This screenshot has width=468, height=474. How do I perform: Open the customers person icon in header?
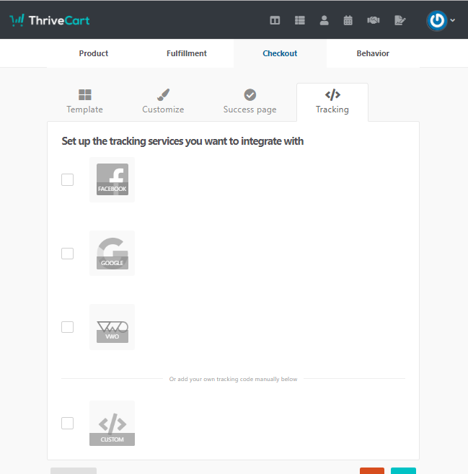point(324,20)
